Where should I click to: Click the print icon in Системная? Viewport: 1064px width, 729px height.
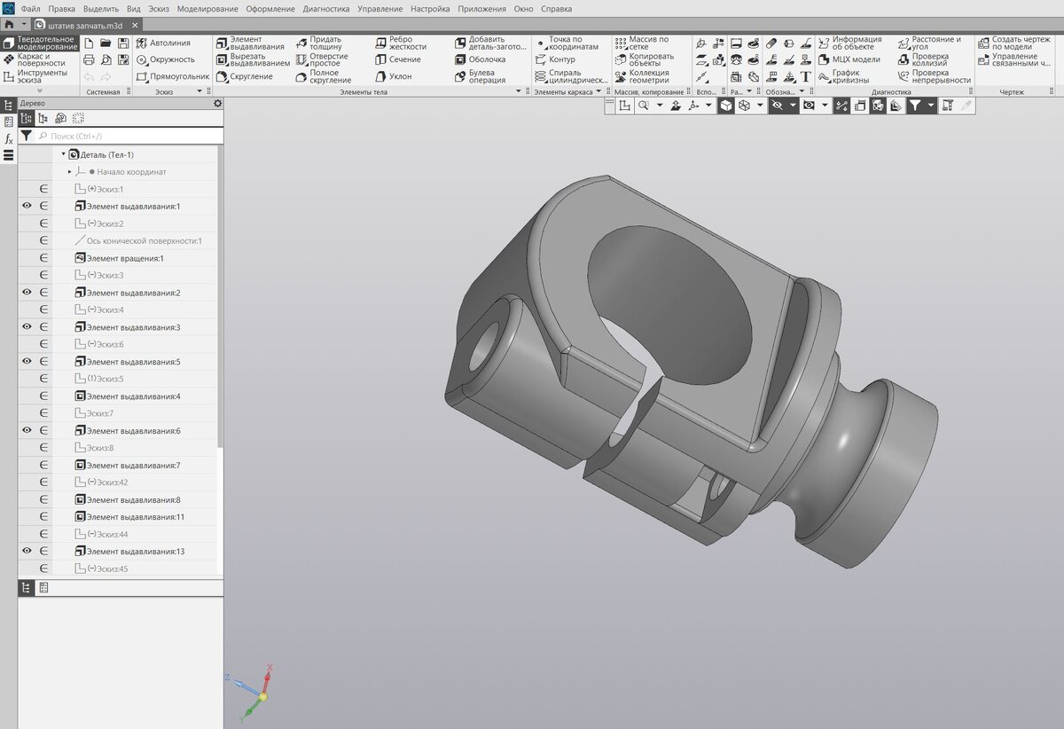click(x=89, y=59)
